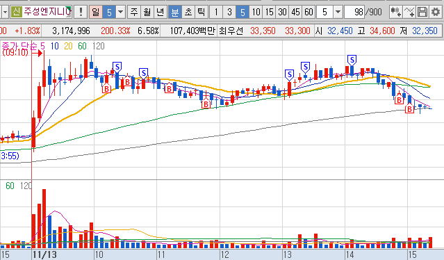Click the 종가 단순 moving average legend label
444x260 pixels.
(20, 46)
